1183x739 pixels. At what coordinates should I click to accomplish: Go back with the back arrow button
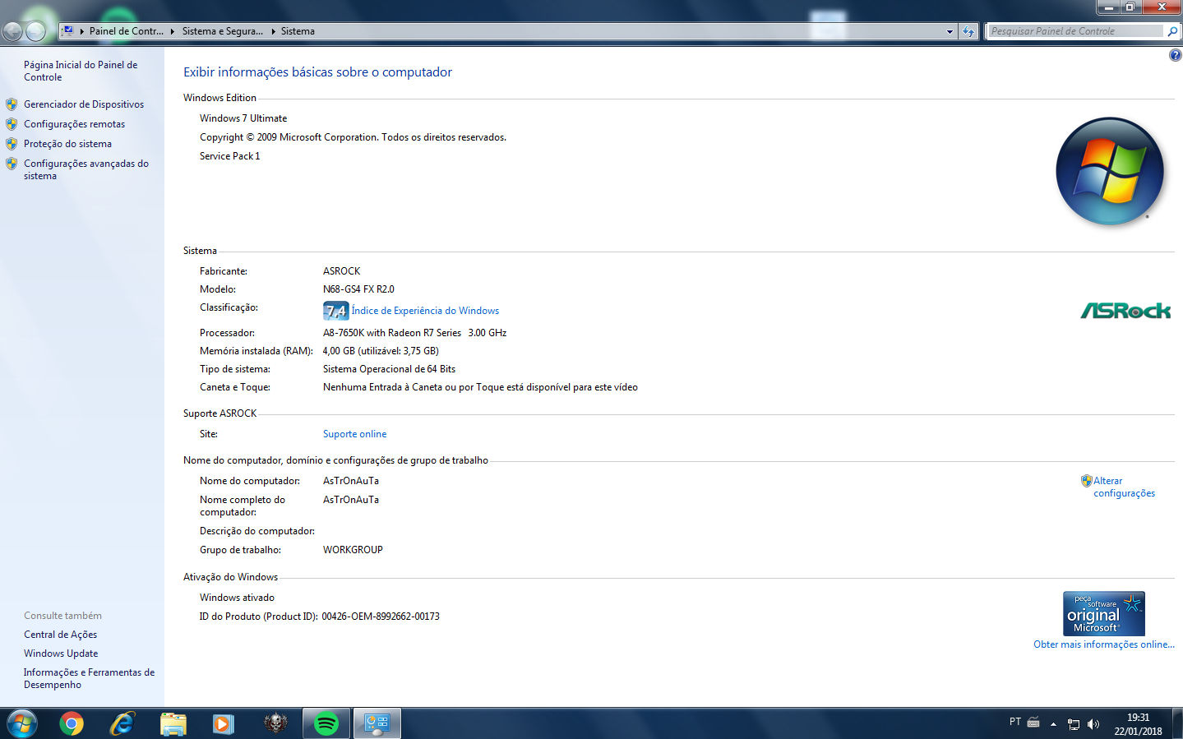click(12, 31)
